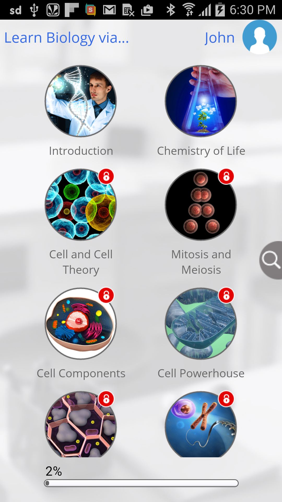Select the Mitosis and Meiosis label
This screenshot has height=502, width=282.
pyautogui.click(x=201, y=262)
